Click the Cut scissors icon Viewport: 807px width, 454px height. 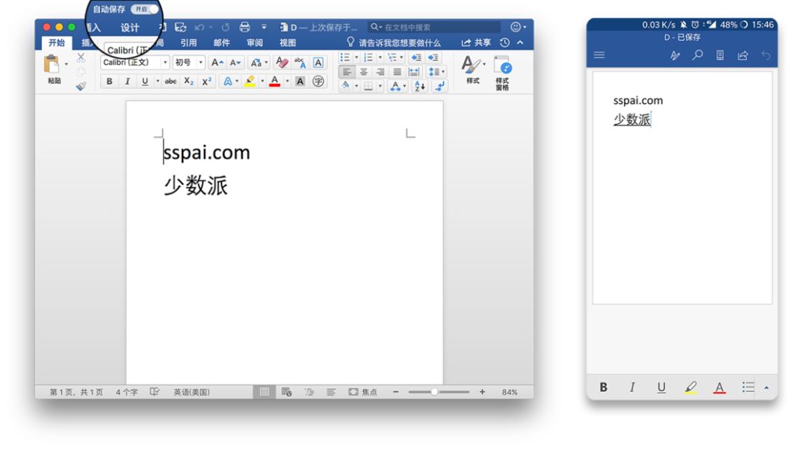[81, 57]
